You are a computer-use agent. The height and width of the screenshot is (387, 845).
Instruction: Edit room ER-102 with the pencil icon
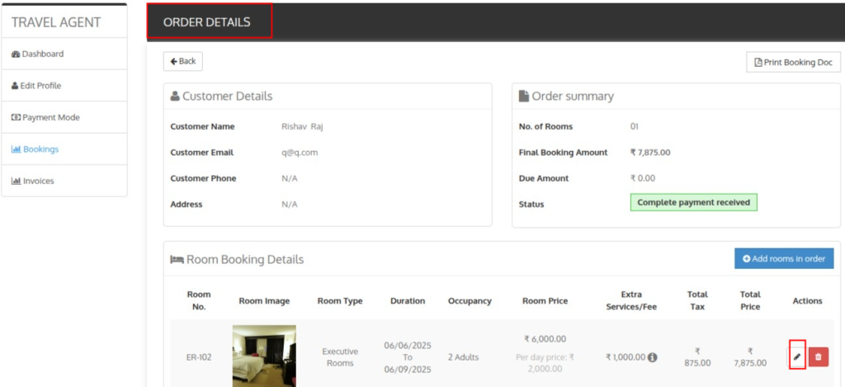[797, 356]
